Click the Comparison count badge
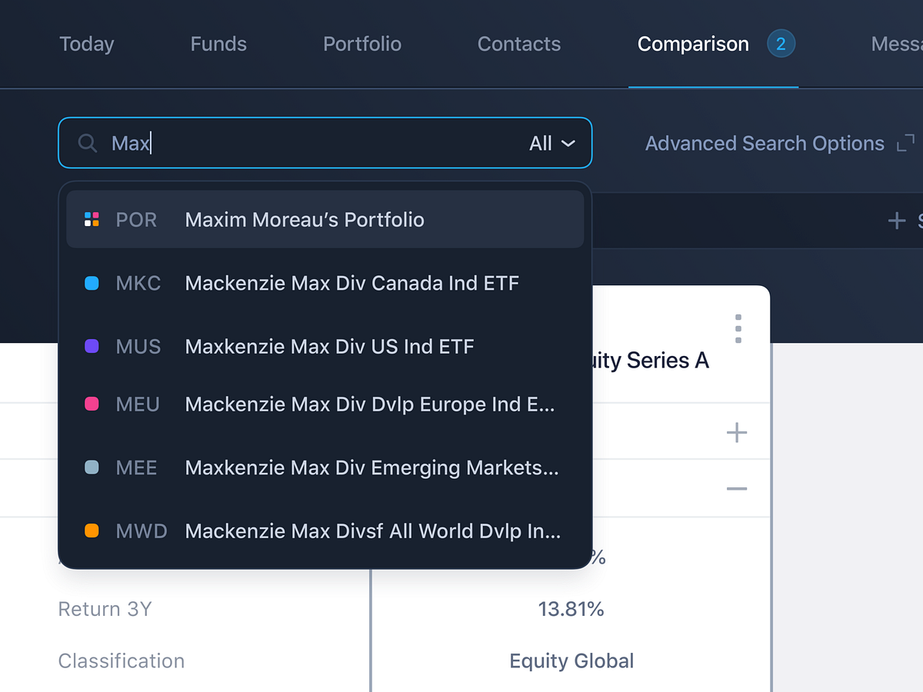This screenshot has height=692, width=923. pyautogui.click(x=781, y=44)
